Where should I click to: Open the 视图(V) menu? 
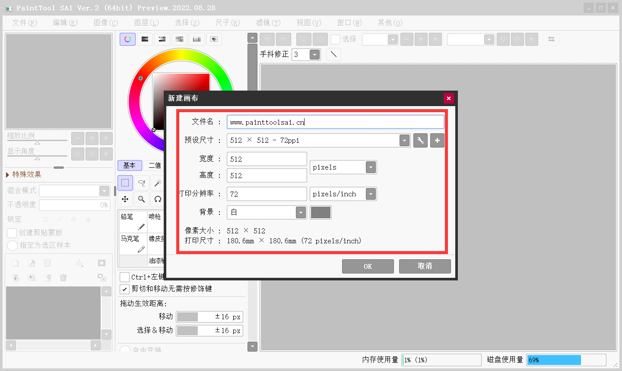click(x=309, y=22)
